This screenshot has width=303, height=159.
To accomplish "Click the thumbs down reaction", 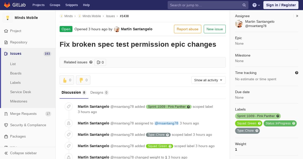I will pyautogui.click(x=83, y=80).
